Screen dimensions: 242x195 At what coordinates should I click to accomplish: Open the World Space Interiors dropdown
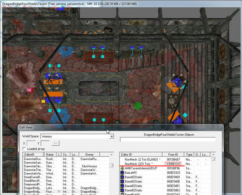pos(111,137)
